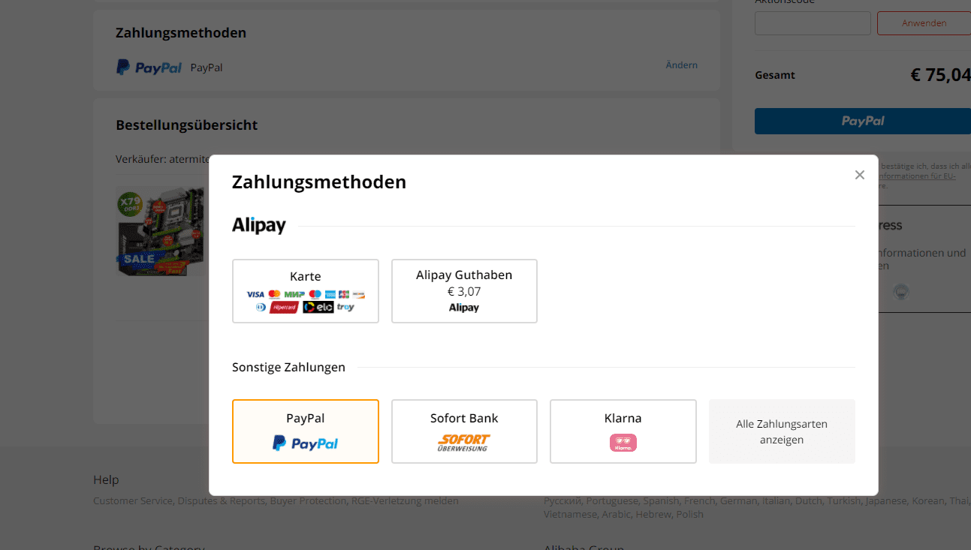971x550 pixels.
Task: Click the Hipercard icon
Action: click(x=285, y=307)
